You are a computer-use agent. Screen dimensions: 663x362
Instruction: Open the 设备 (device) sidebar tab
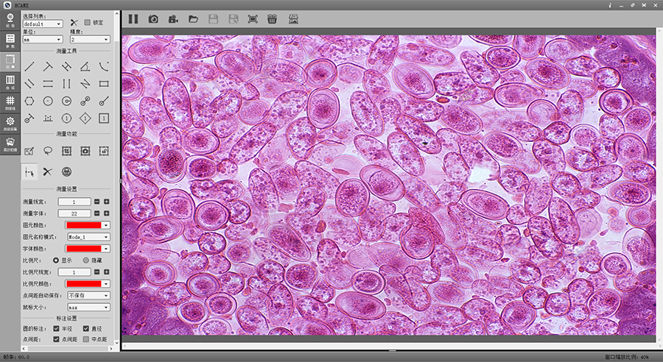click(x=10, y=21)
